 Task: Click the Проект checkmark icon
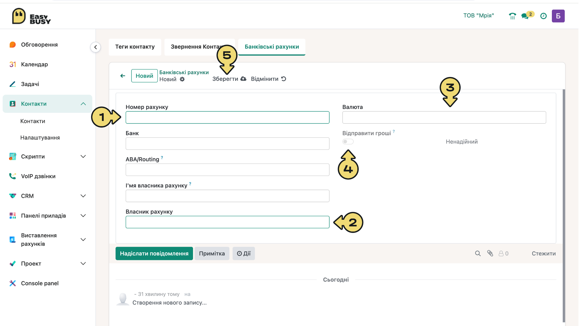click(13, 264)
